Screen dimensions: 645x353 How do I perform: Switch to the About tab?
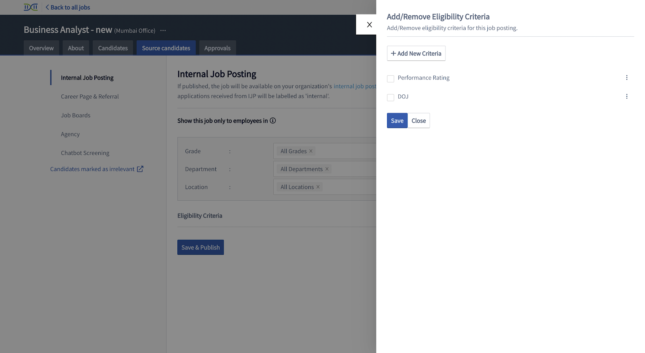click(x=76, y=48)
